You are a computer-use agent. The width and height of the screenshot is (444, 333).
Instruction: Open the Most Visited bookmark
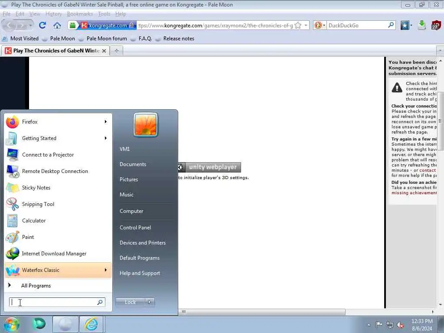(x=20, y=39)
